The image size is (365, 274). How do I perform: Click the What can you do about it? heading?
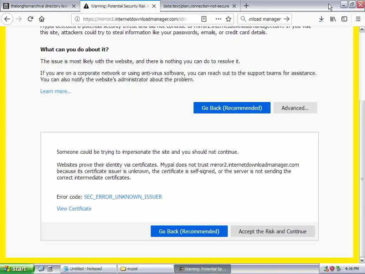74,49
